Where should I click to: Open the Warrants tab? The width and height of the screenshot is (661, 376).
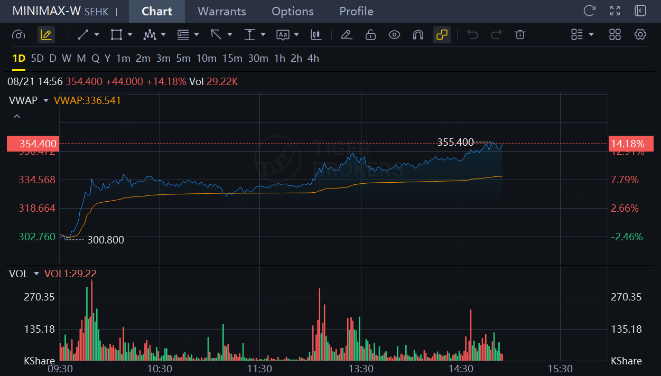pos(222,11)
